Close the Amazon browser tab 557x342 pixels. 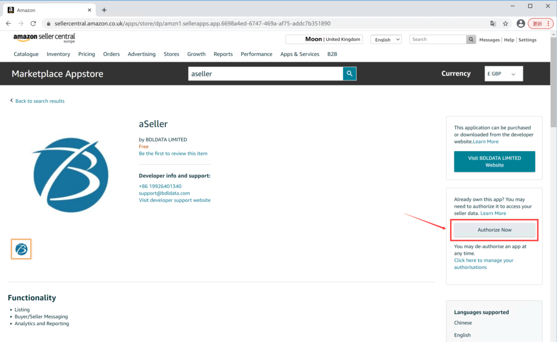(x=90, y=10)
